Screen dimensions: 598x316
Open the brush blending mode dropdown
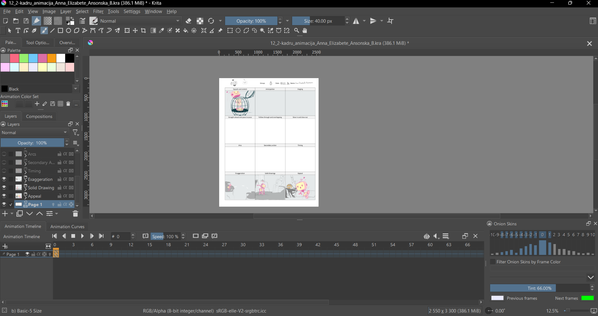coord(140,21)
